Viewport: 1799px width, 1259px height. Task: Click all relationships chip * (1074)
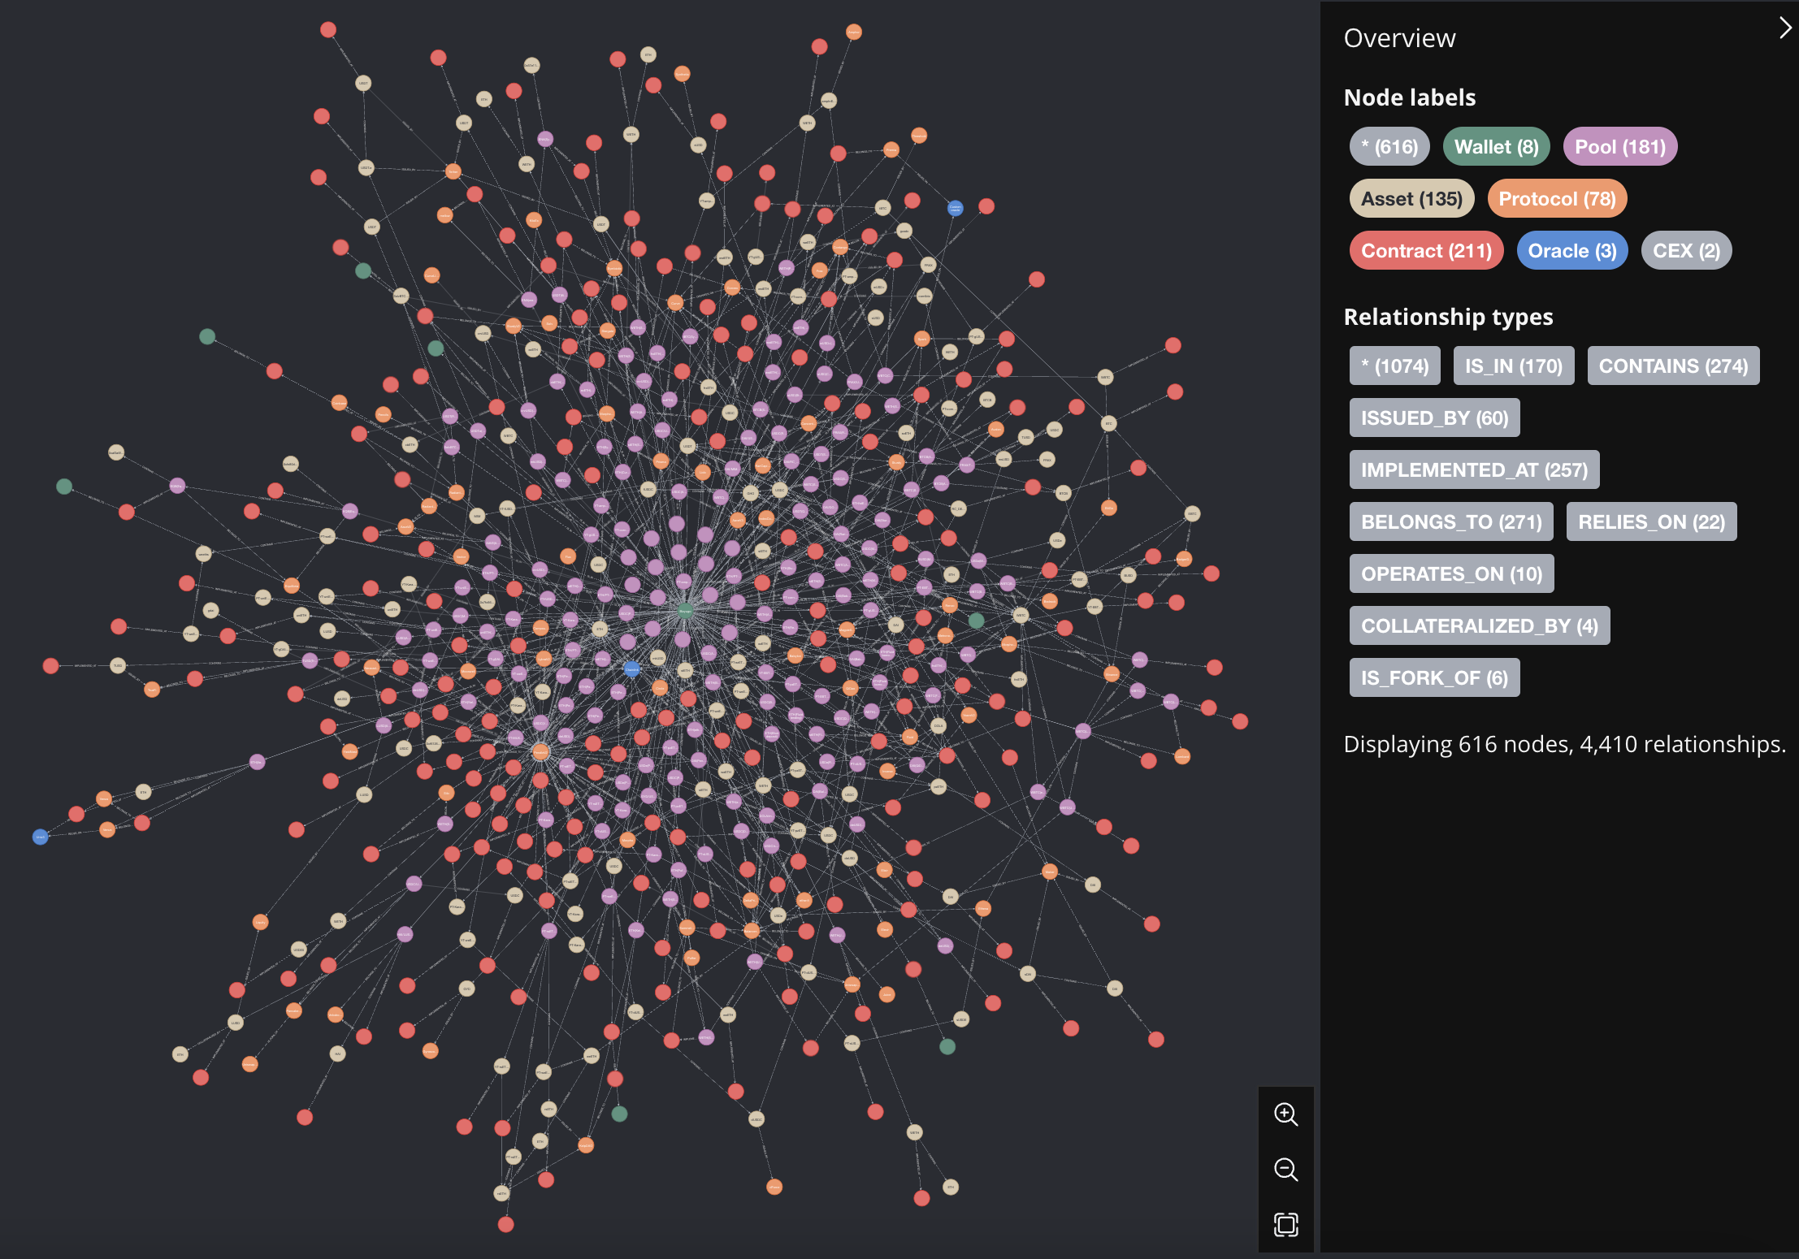coord(1394,366)
